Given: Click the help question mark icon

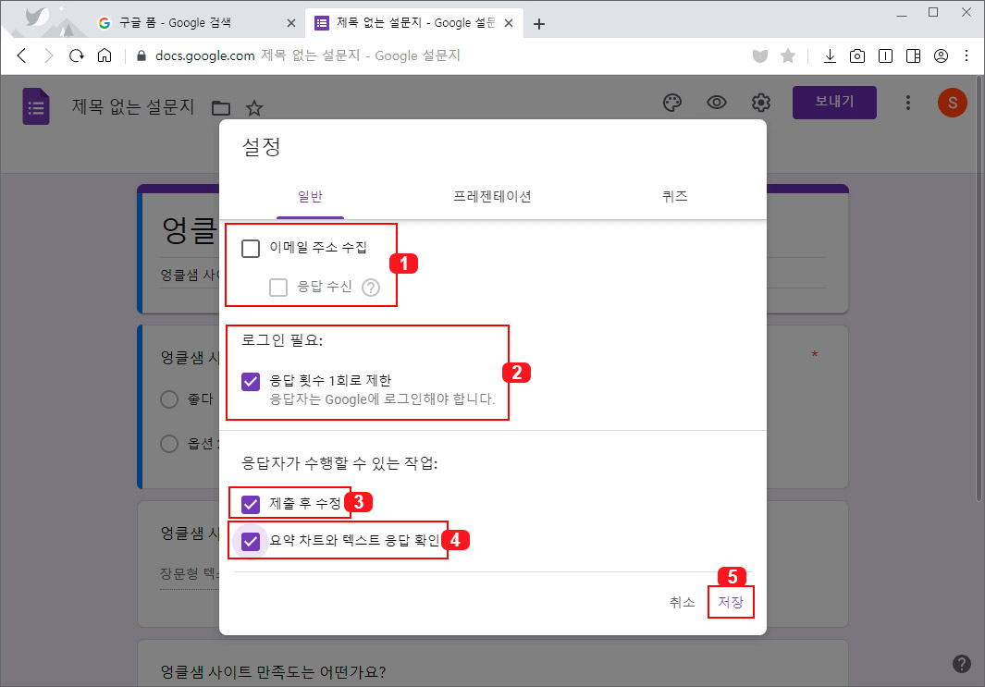Looking at the screenshot, I should pos(960,664).
